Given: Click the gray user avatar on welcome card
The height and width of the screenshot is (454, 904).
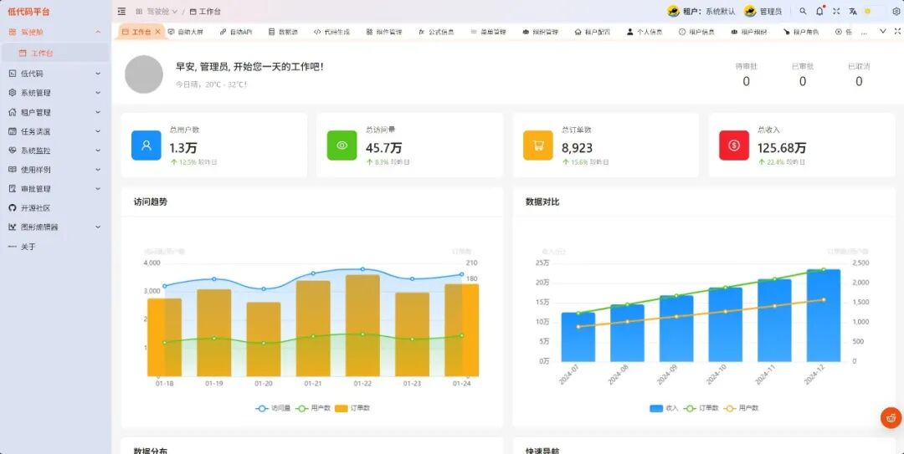Looking at the screenshot, I should point(144,74).
